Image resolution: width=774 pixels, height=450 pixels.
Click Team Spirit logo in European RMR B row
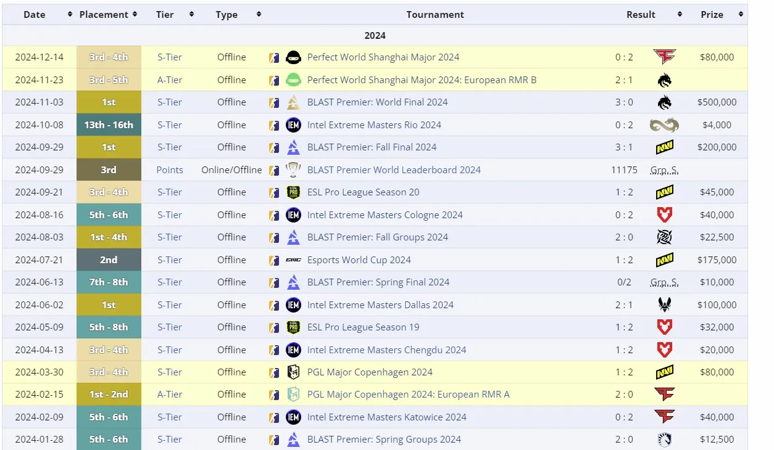pos(664,80)
